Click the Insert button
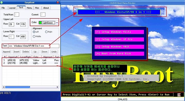The height and width of the screenshot is (101, 185). pos(16,52)
